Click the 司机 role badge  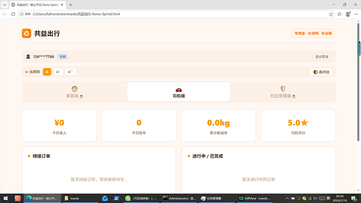coord(63,57)
